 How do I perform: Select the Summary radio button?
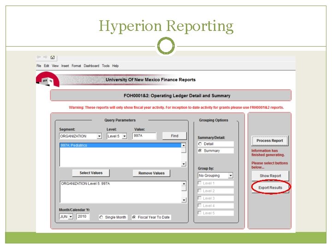[x=200, y=151]
